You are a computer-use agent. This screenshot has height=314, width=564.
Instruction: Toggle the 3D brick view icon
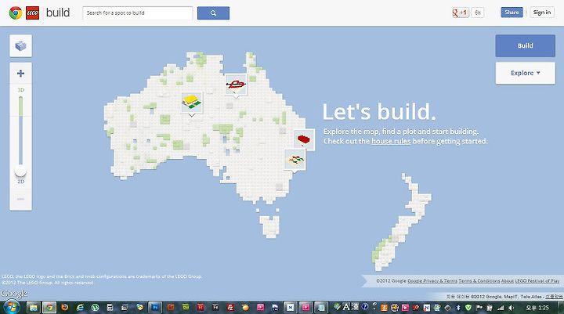pyautogui.click(x=20, y=46)
